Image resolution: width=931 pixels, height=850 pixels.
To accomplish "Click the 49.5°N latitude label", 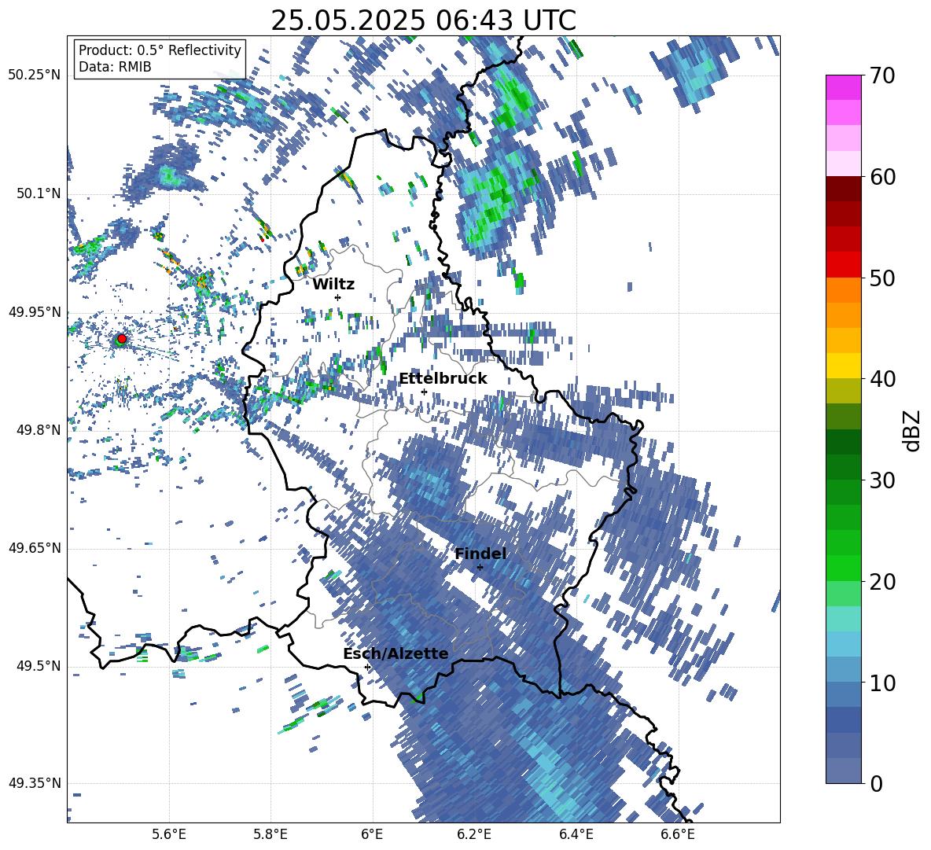I will 38,666.
